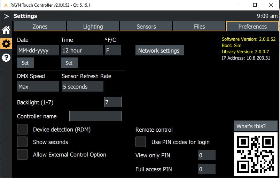Click the Settings page title

click(x=25, y=16)
